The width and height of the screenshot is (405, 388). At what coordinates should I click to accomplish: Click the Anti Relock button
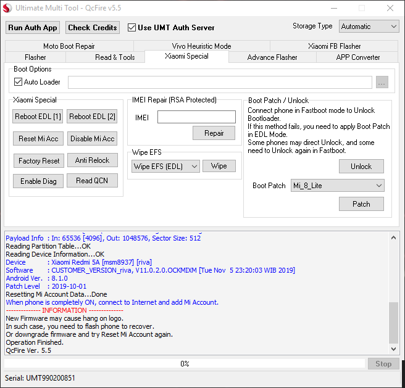[92, 160]
